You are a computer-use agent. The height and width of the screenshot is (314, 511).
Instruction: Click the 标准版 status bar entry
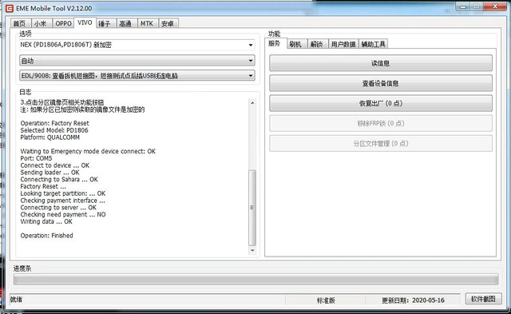tap(326, 300)
